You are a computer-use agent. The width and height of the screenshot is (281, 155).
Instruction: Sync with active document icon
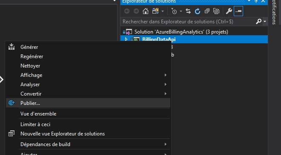188,11
